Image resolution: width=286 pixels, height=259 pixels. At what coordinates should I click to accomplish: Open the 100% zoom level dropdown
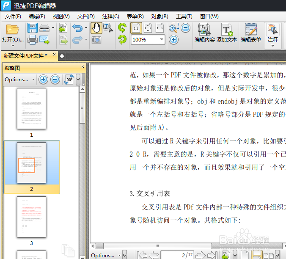point(162,39)
